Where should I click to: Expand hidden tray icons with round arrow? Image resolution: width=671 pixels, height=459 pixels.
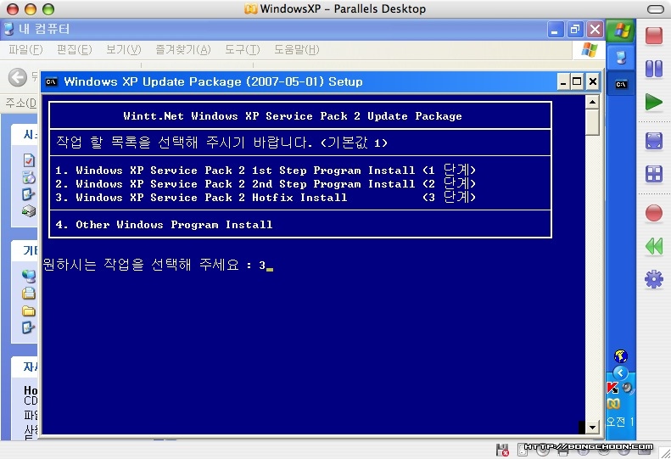coord(620,372)
